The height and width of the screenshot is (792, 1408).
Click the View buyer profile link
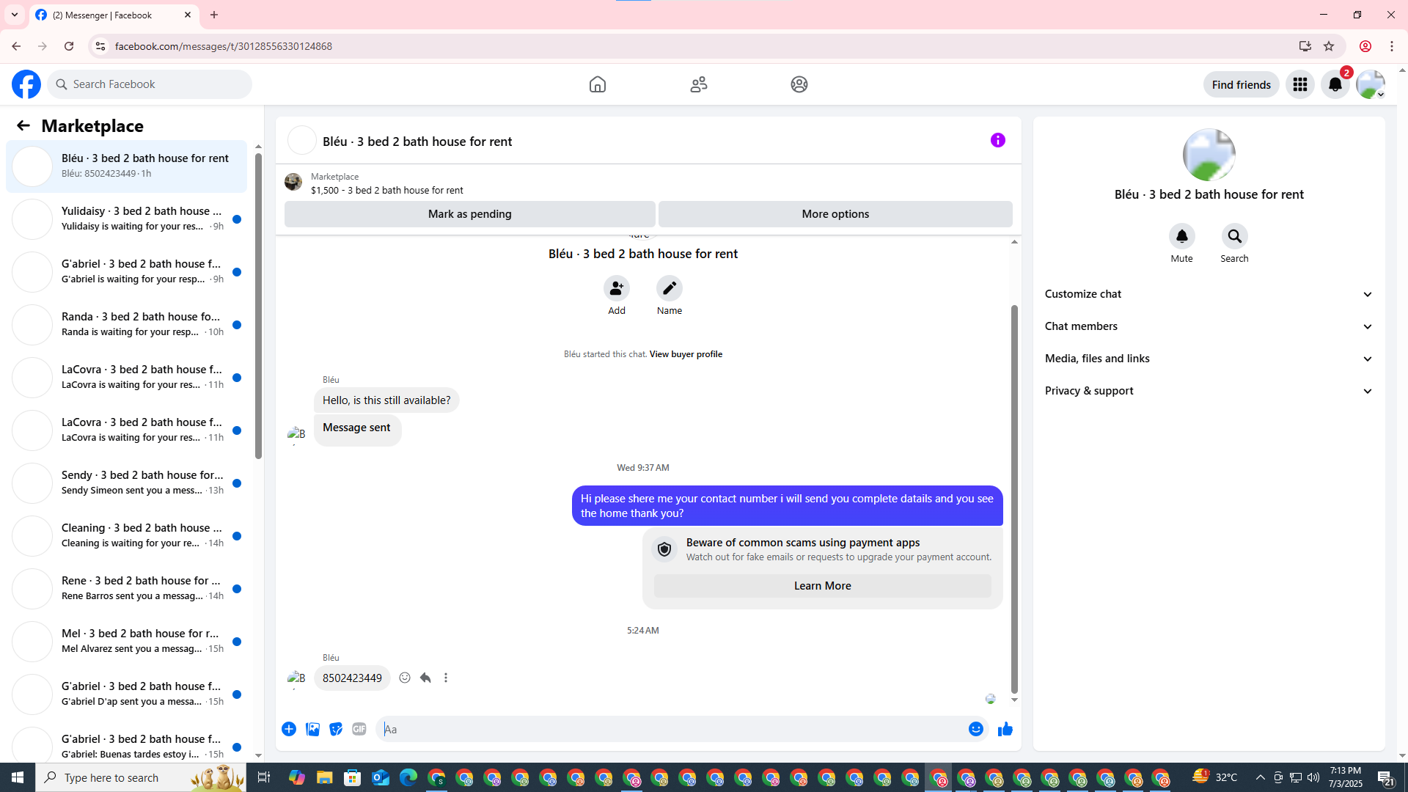point(685,354)
